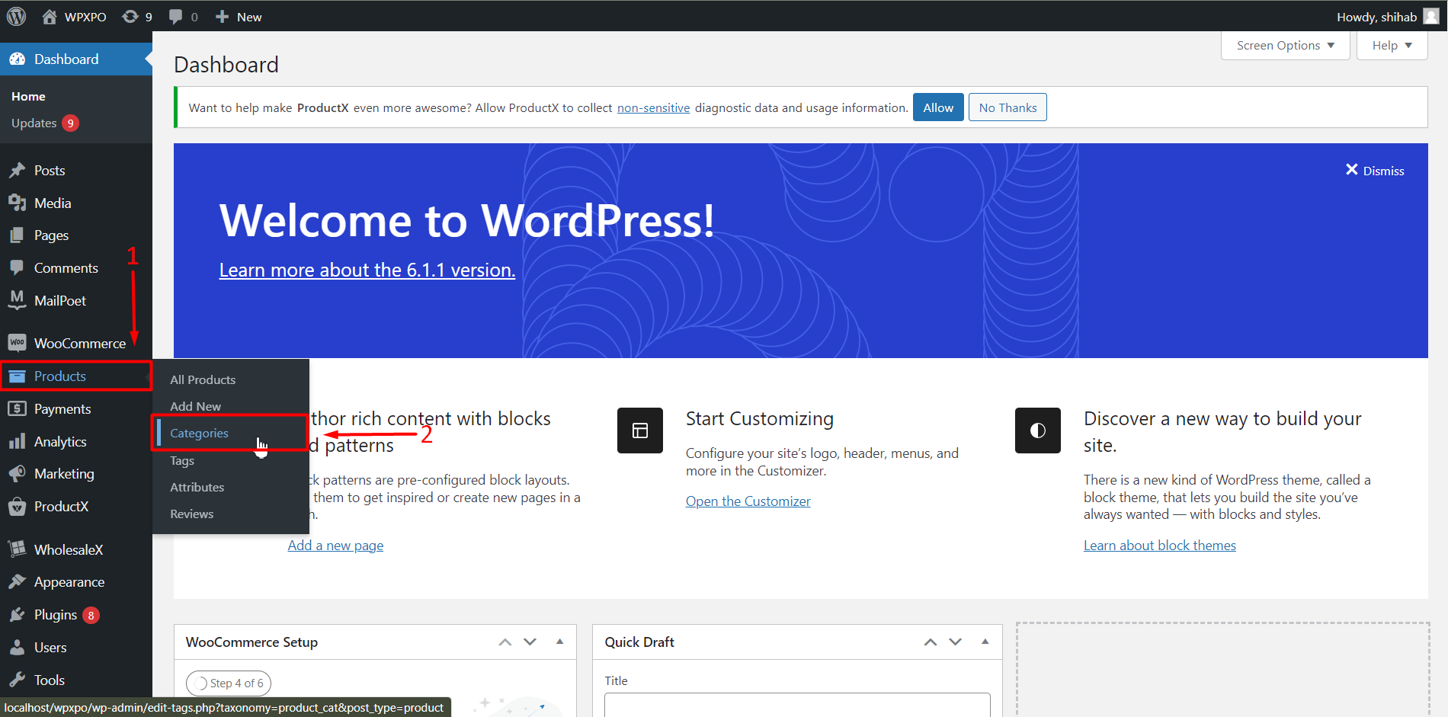This screenshot has width=1448, height=717.
Task: Click the Start Customizing layout icon
Action: coord(640,431)
